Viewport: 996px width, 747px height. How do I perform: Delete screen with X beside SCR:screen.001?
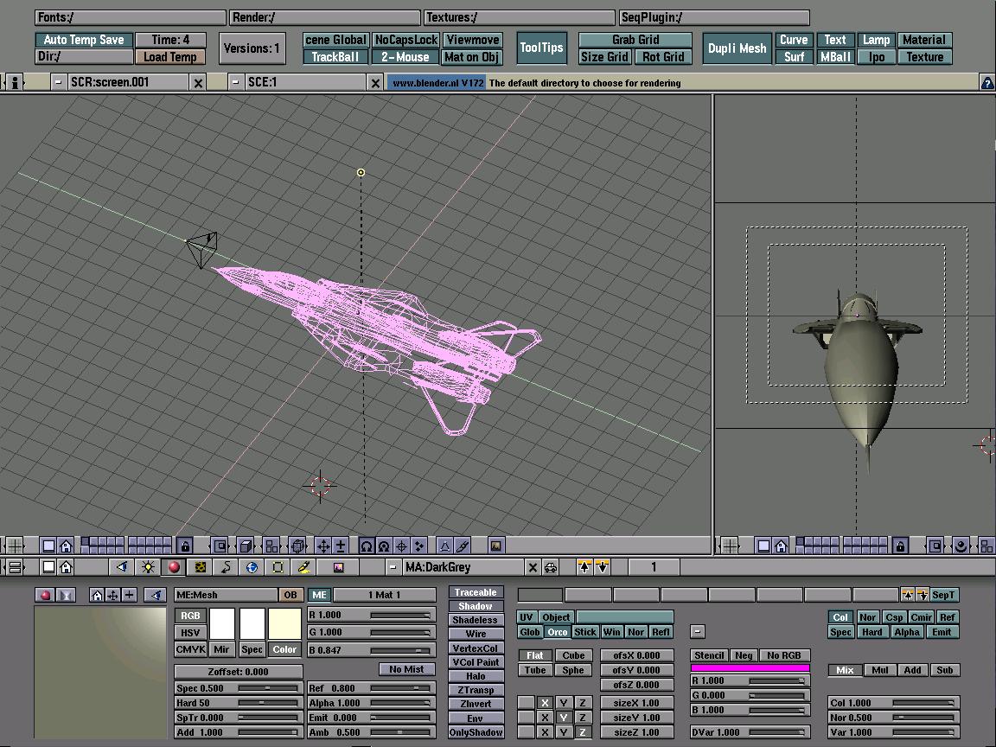(198, 83)
